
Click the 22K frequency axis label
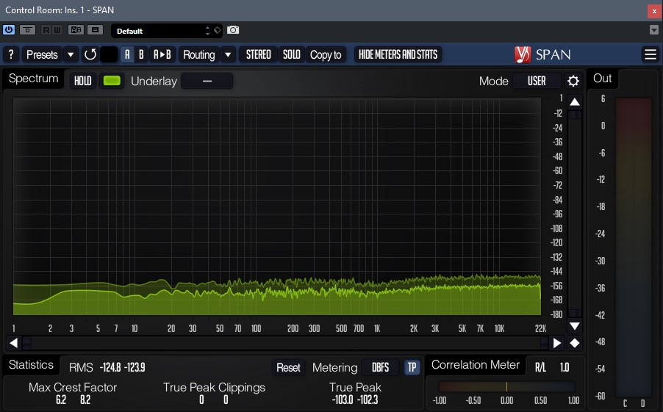540,328
